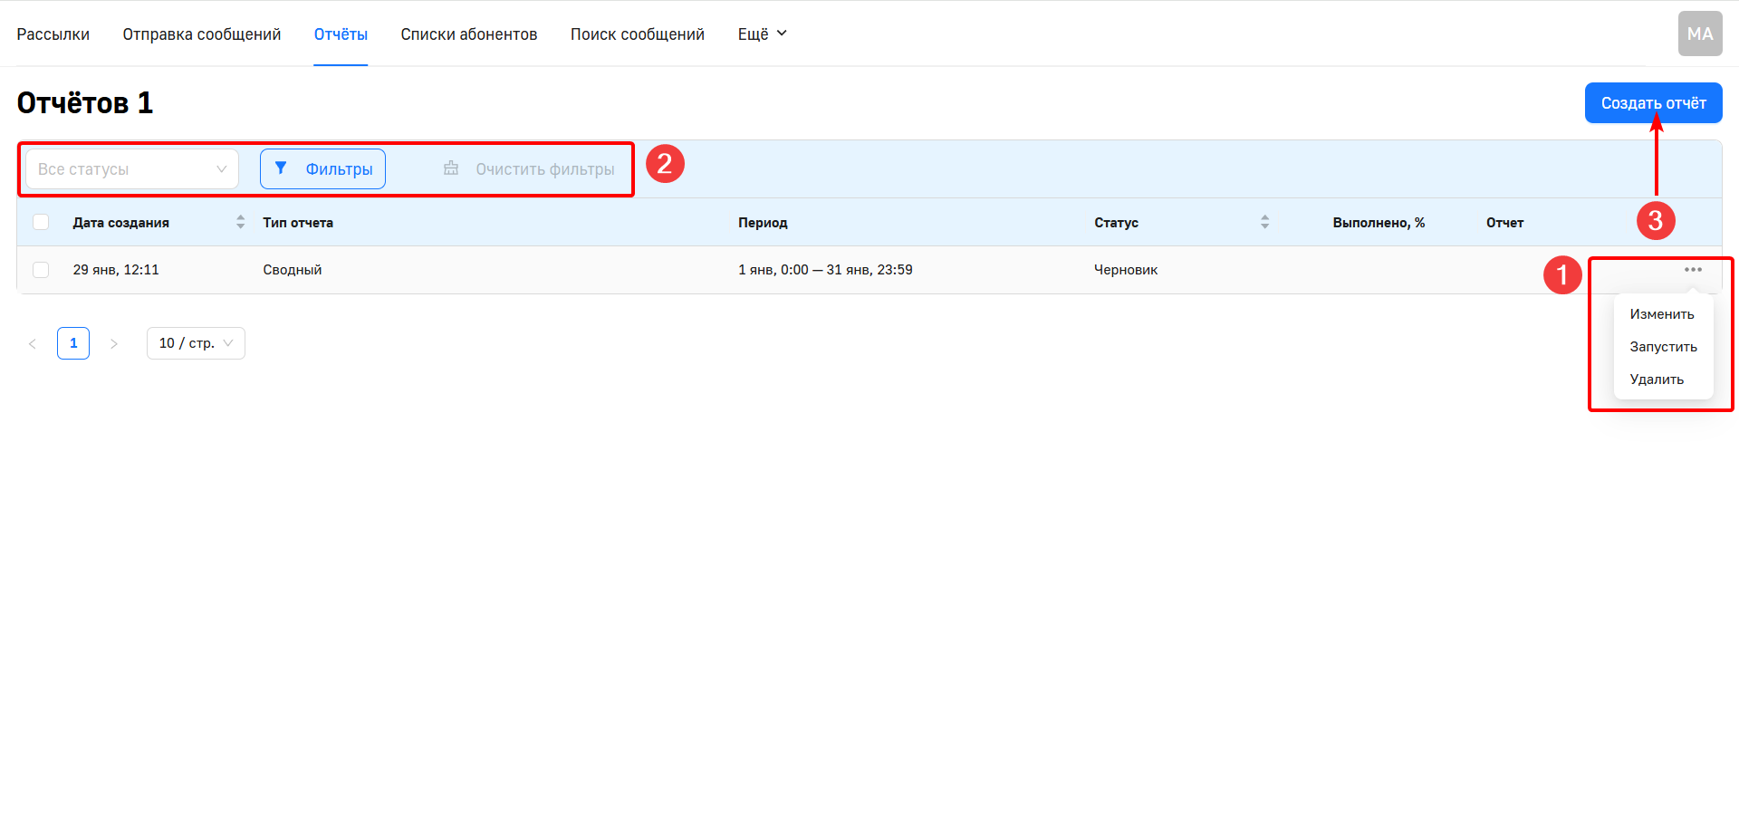Open the three-dots row actions menu
Screen dimensions: 1739x826
(x=1692, y=270)
